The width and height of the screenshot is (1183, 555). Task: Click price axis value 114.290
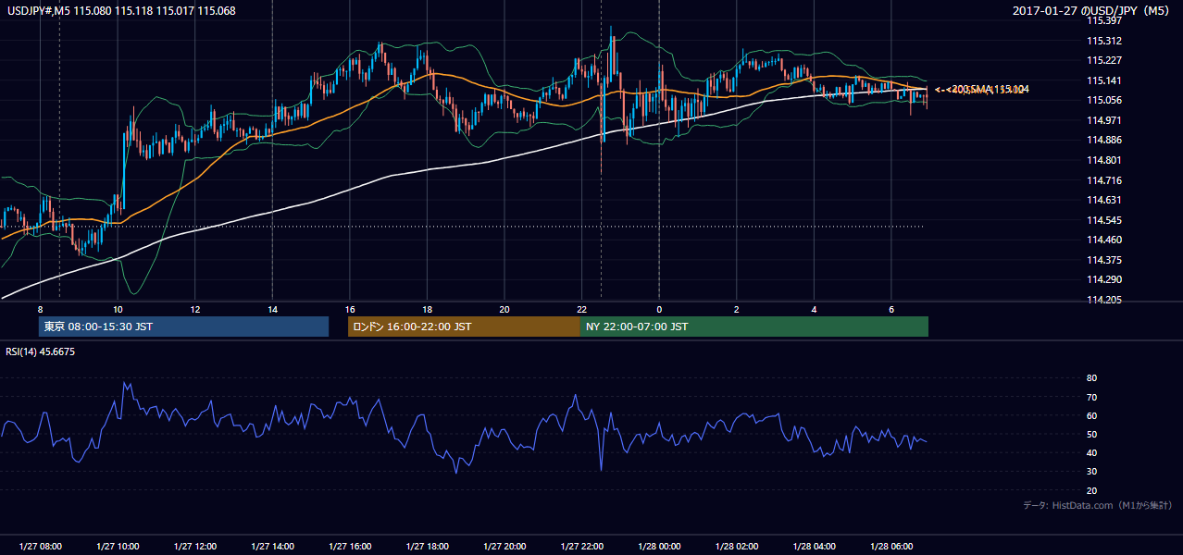(x=1104, y=279)
